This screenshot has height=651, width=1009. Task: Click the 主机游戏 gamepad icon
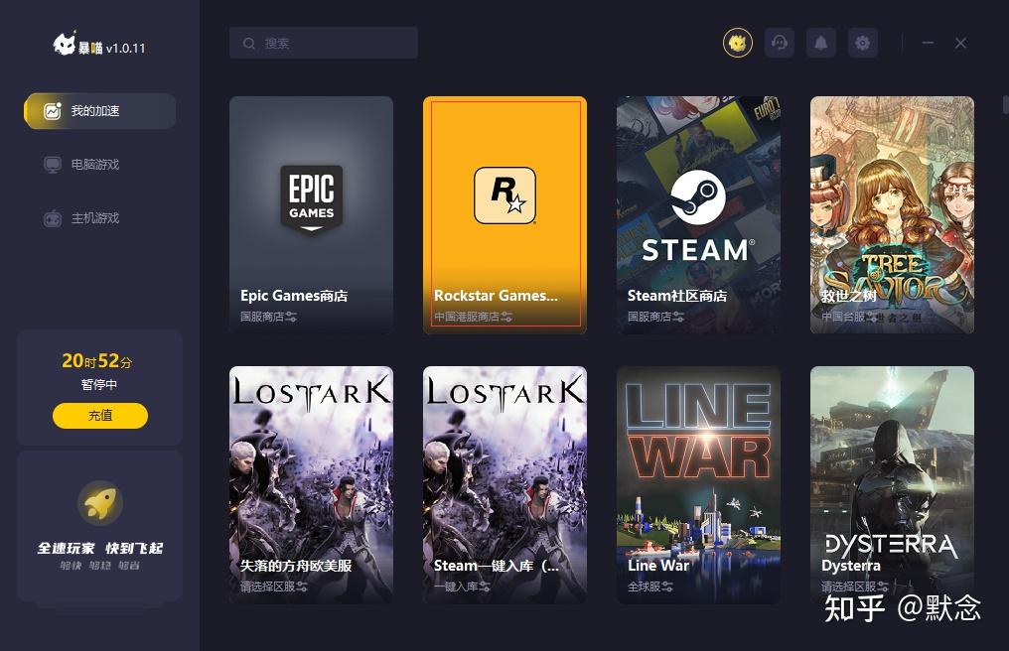[52, 218]
